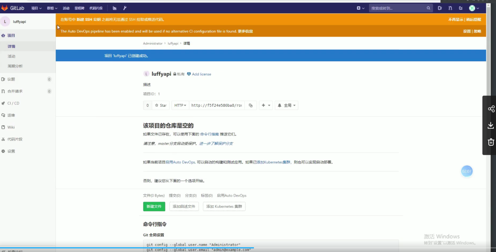
Task: Star the luffyapi project
Action: 161,105
